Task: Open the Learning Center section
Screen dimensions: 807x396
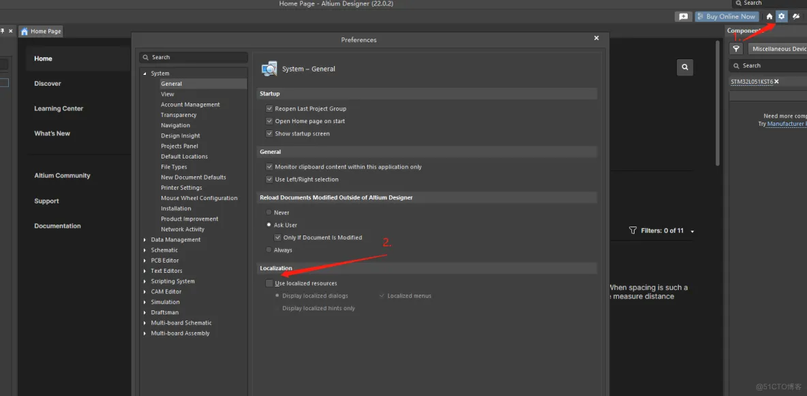Action: pyautogui.click(x=59, y=108)
